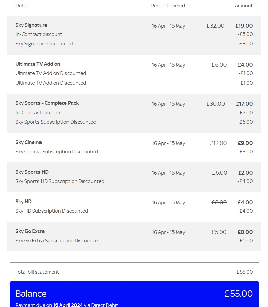Click the struck-through £30.00 price
This screenshot has height=307, width=268.
[x=215, y=104]
